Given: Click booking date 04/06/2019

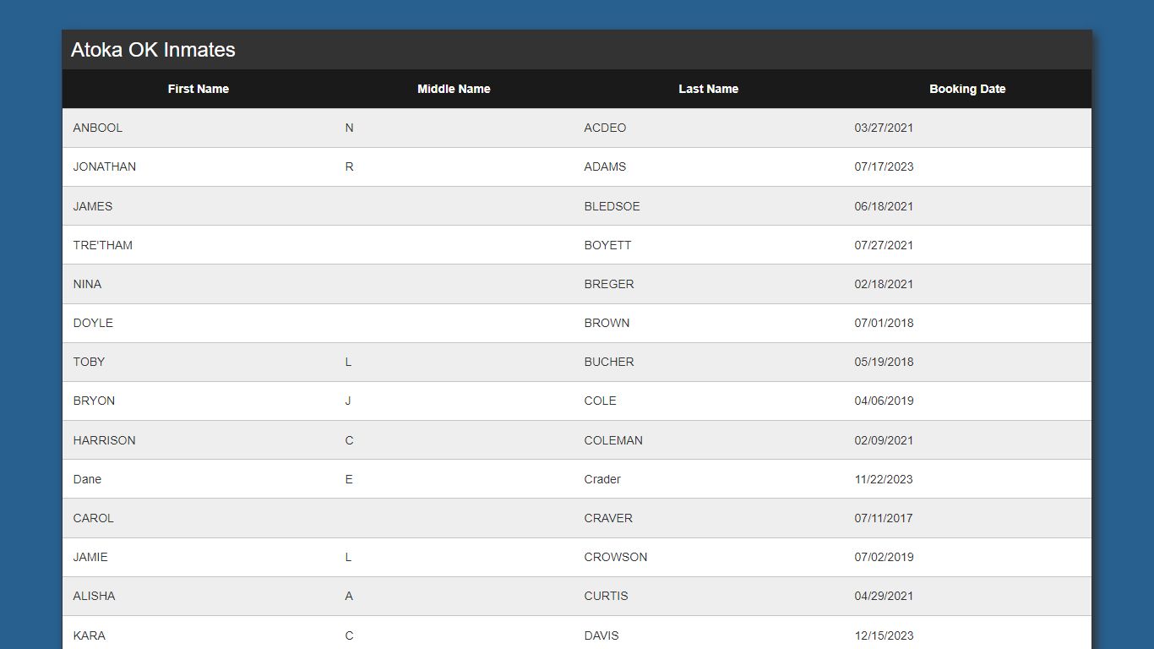Looking at the screenshot, I should (884, 401).
